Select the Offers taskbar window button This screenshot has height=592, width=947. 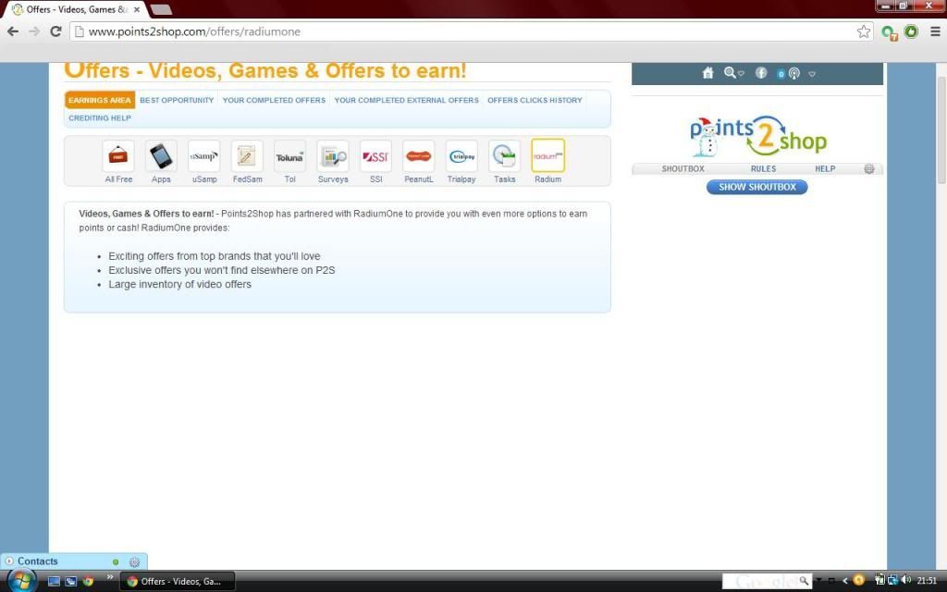pos(178,581)
